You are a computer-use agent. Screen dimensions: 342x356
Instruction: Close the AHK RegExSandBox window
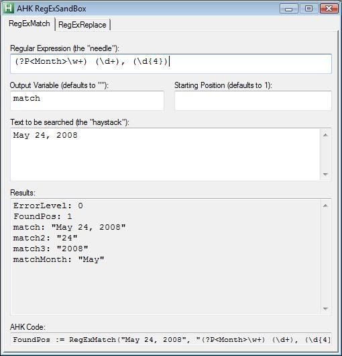click(329, 9)
